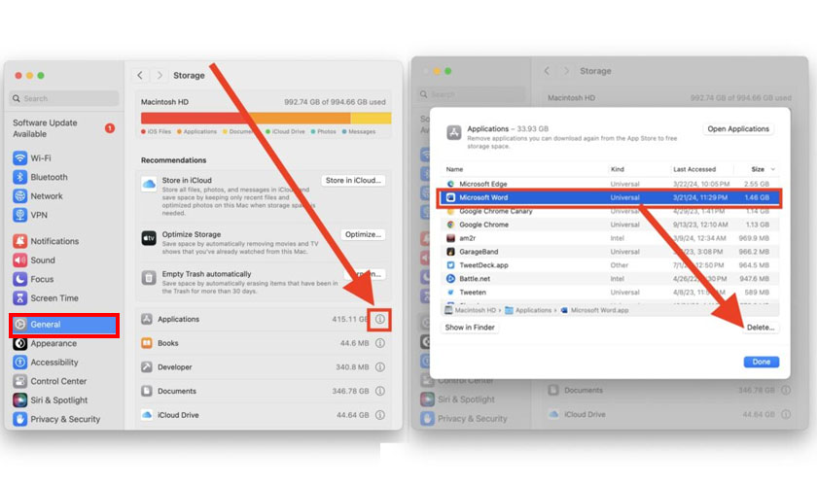Select General in the sidebar
Screen dimensions: 817x486
(x=64, y=325)
